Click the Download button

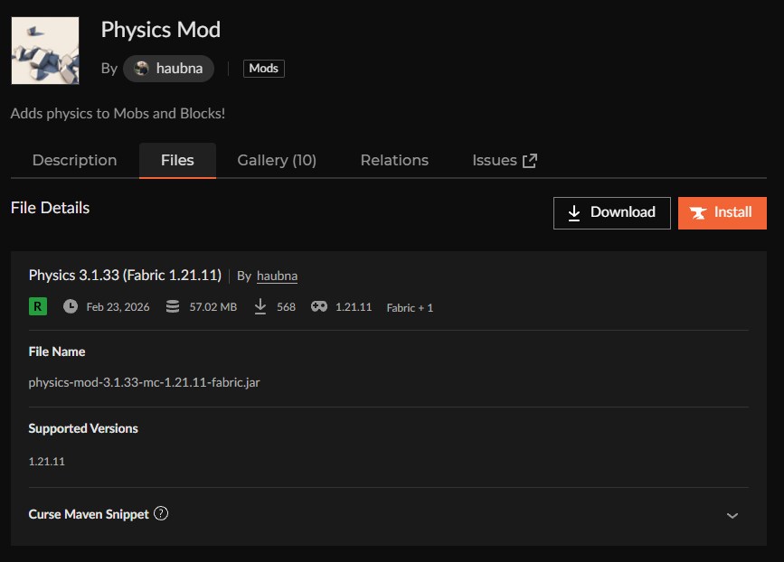pyautogui.click(x=611, y=212)
